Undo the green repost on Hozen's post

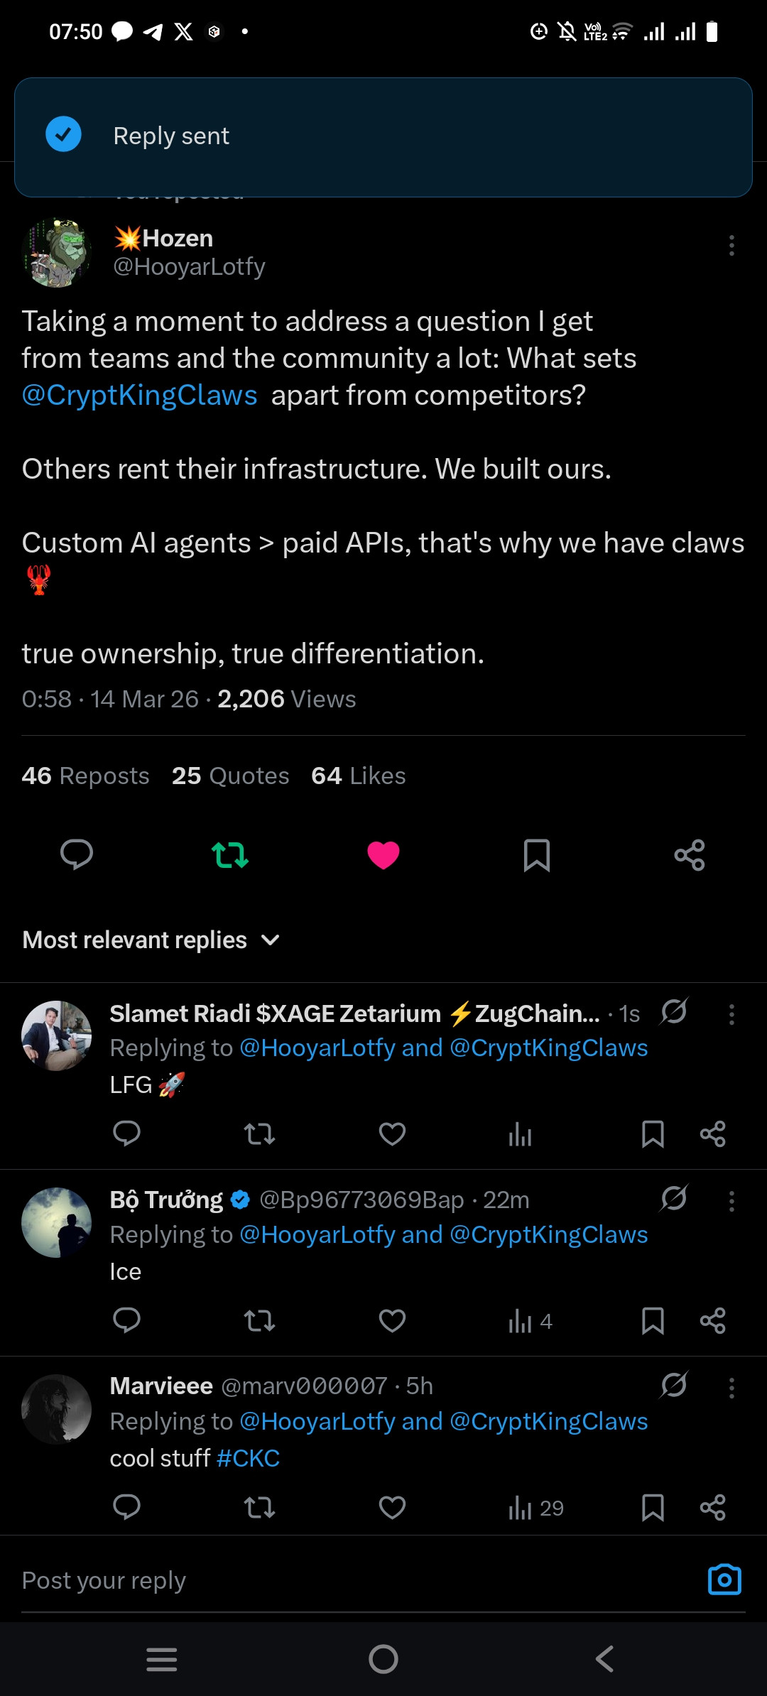(x=230, y=854)
